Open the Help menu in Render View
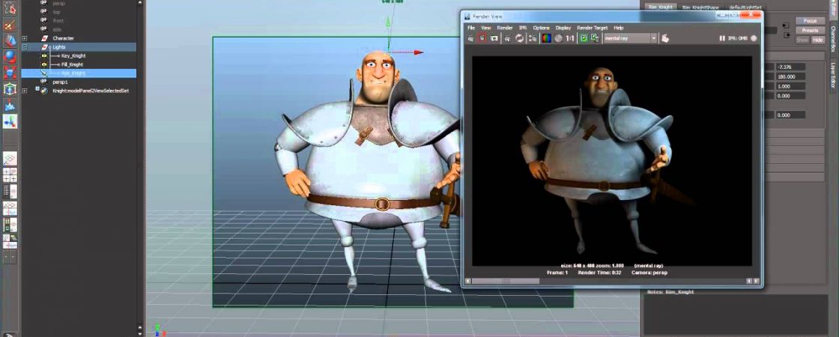 [x=619, y=28]
